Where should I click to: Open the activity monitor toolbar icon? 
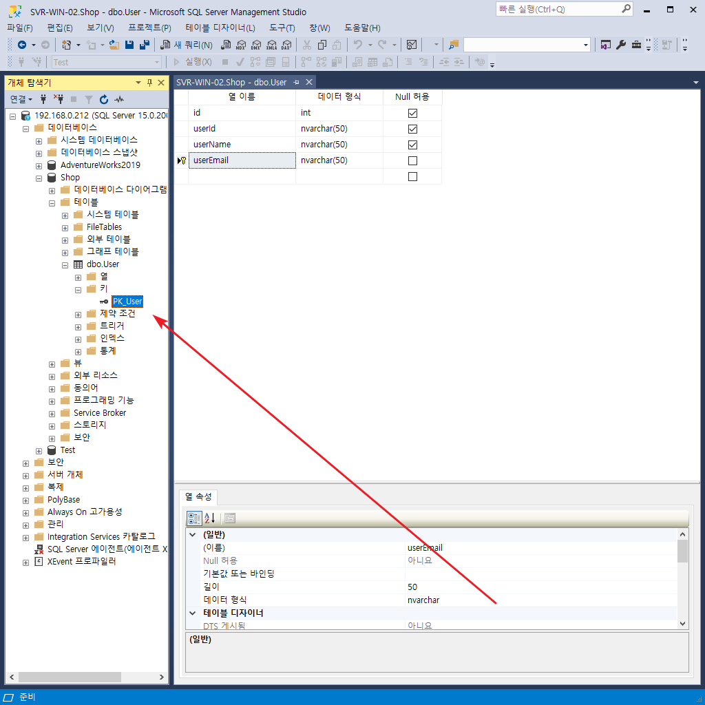412,45
